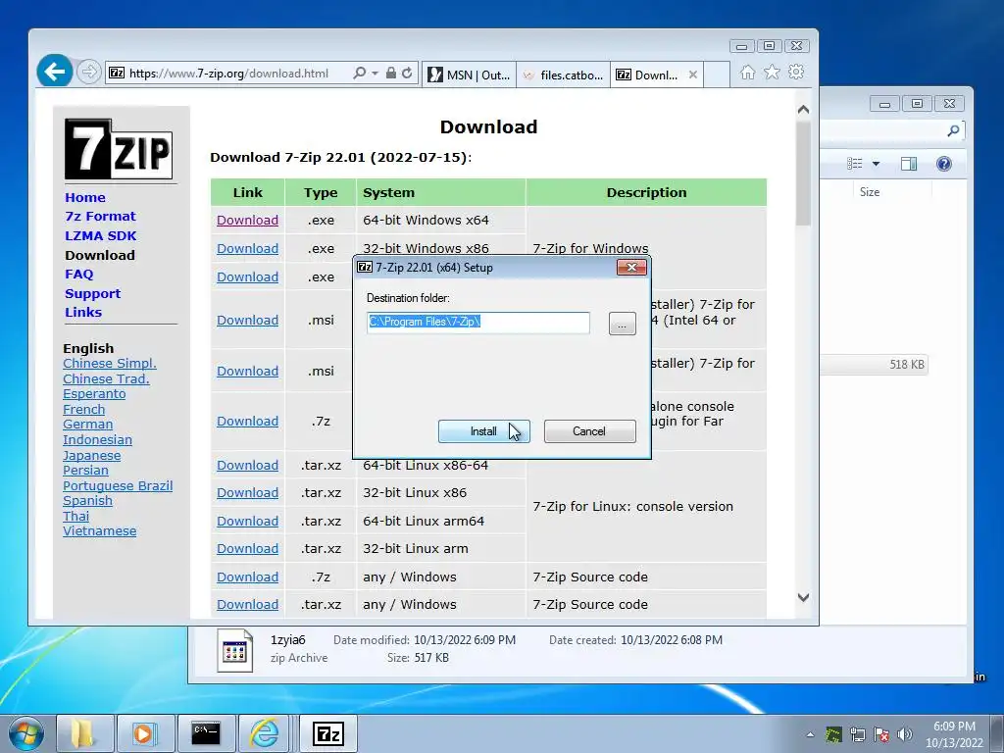1004x753 pixels.
Task: Switch to the MSN | Out... tab
Action: point(470,75)
